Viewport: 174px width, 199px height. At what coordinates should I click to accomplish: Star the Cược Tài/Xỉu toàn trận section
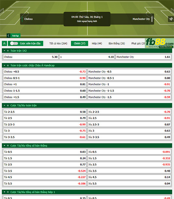pos(8,105)
